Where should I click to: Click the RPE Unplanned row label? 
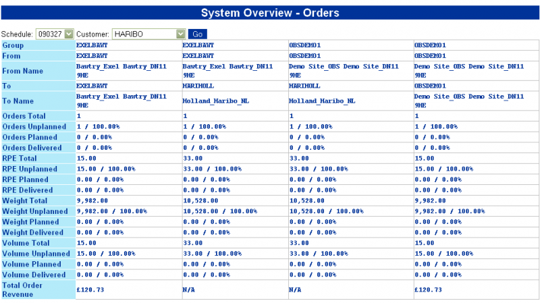click(x=30, y=169)
